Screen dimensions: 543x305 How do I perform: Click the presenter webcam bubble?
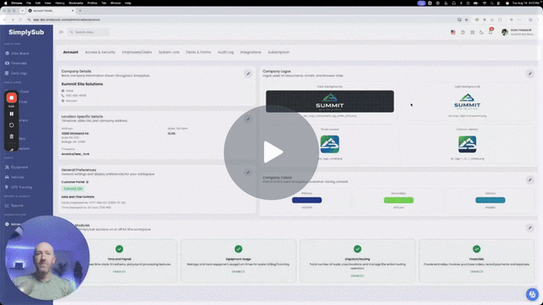click(x=48, y=258)
